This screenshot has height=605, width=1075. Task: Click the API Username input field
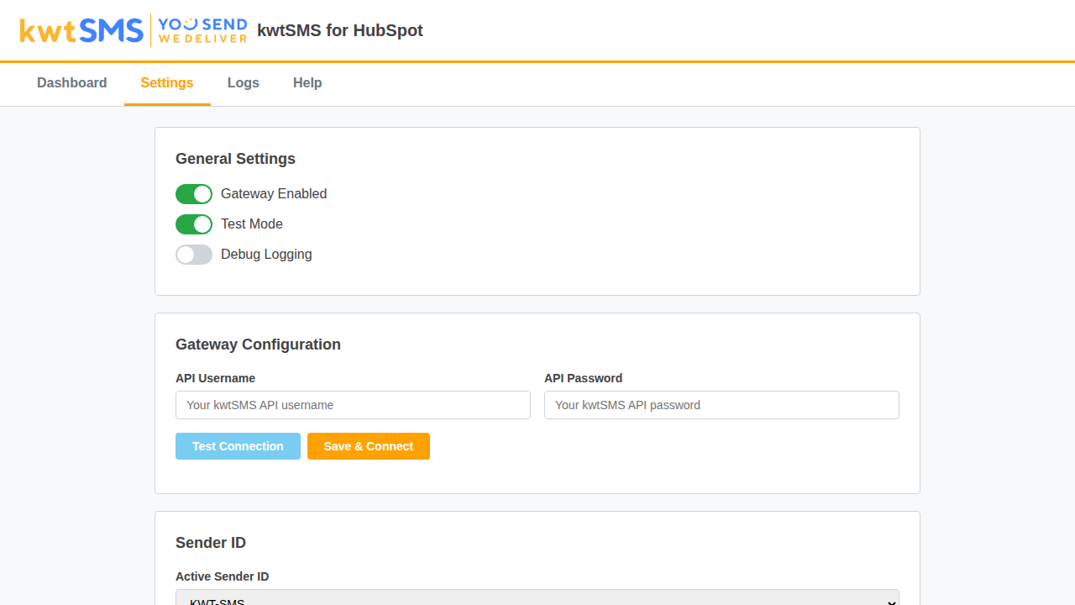pyautogui.click(x=353, y=405)
